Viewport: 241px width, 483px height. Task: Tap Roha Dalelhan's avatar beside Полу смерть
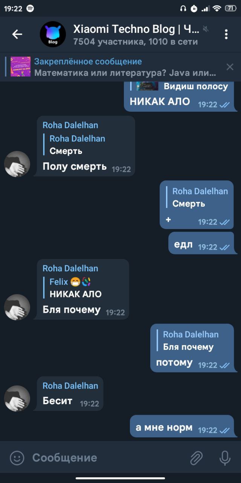[x=17, y=164]
